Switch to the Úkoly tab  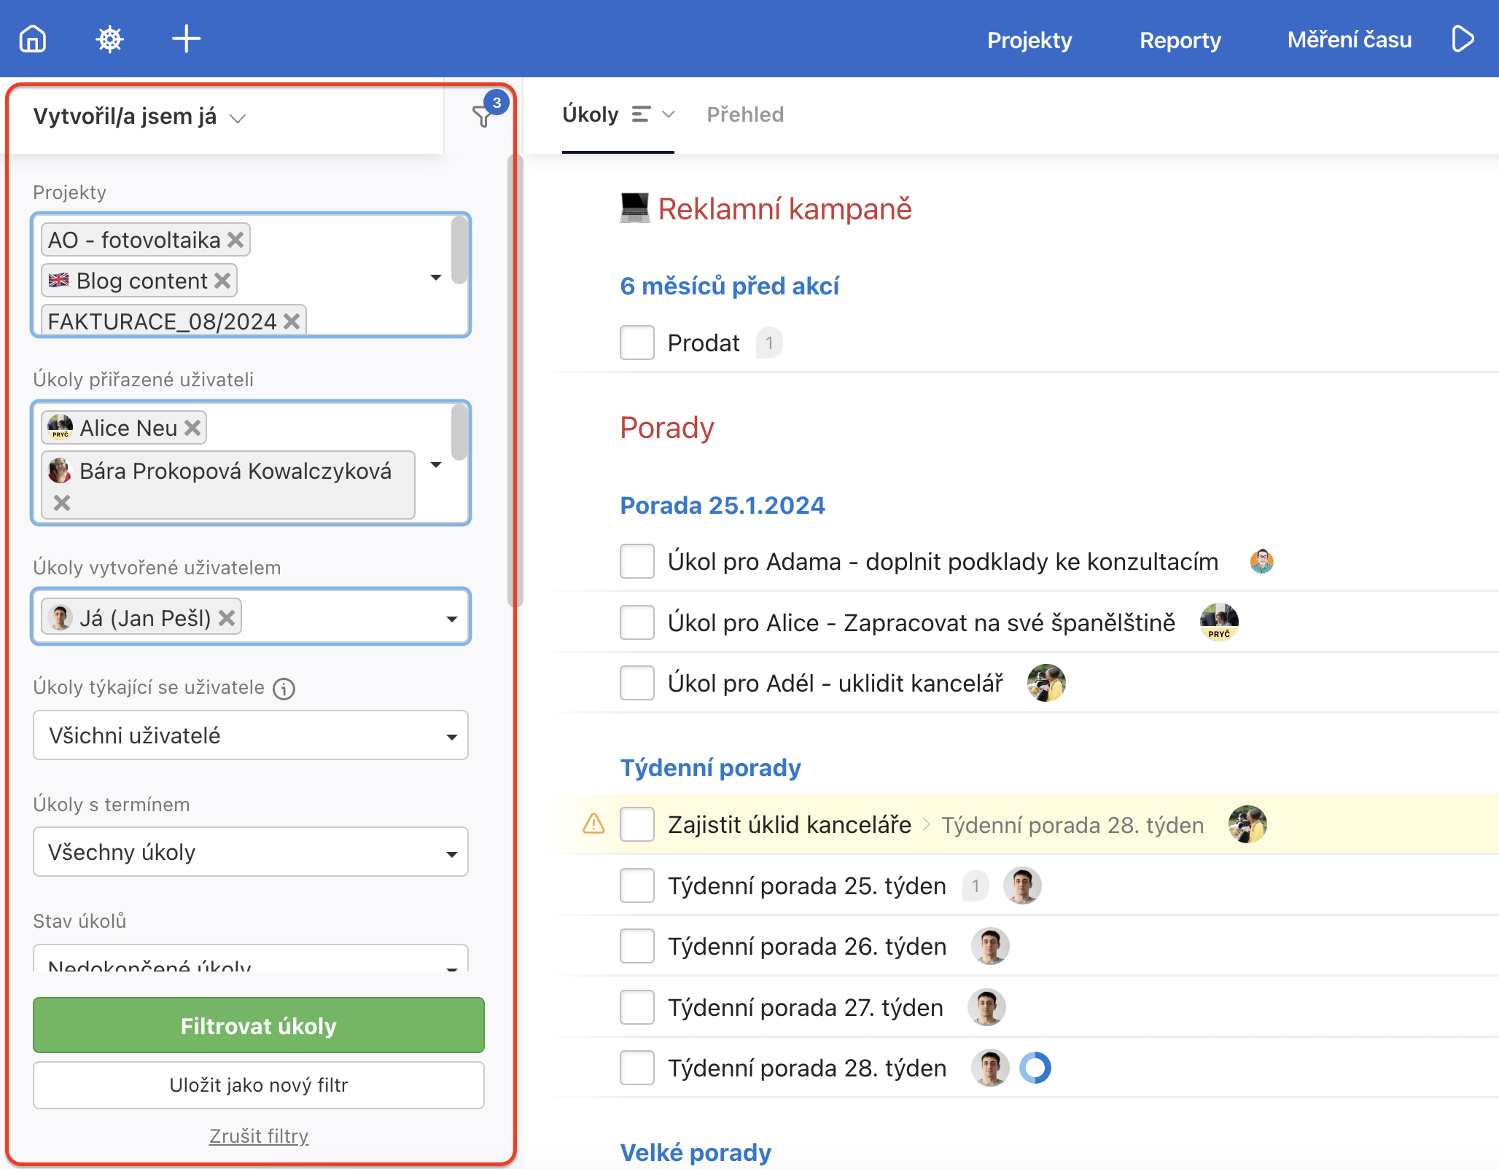(591, 114)
